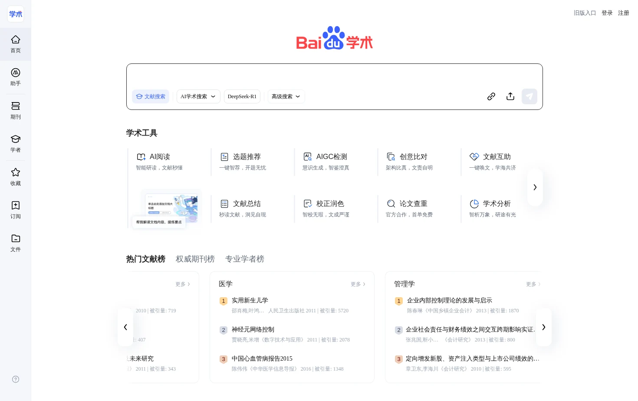The height and width of the screenshot is (401, 638).
Task: Click the Baidu 学术 main logo
Action: click(x=334, y=38)
